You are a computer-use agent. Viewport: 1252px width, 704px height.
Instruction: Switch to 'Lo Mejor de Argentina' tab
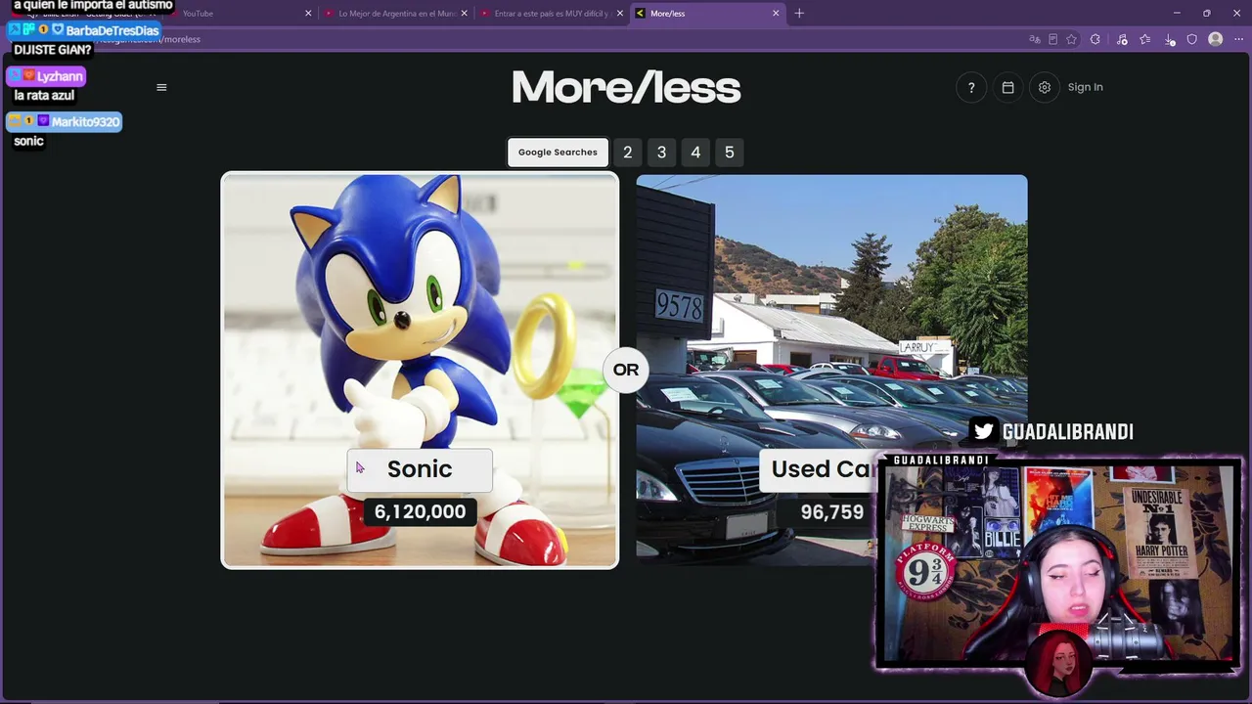pyautogui.click(x=396, y=13)
